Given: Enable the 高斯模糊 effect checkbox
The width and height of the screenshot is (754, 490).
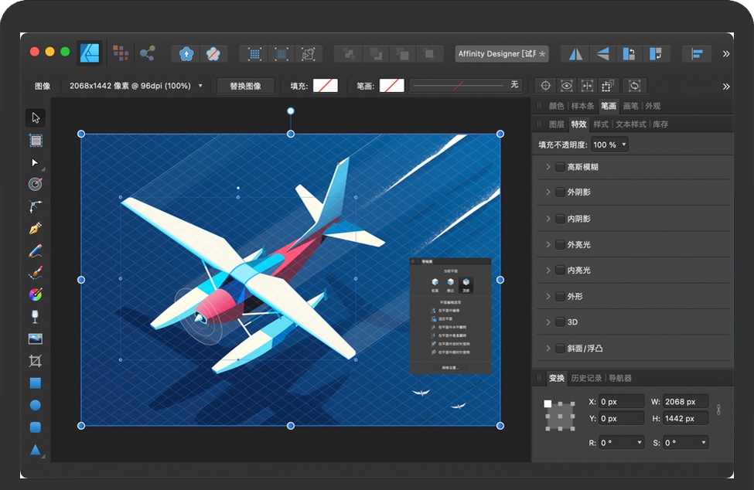Looking at the screenshot, I should 560,167.
